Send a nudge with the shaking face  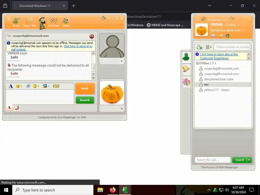coord(56,86)
